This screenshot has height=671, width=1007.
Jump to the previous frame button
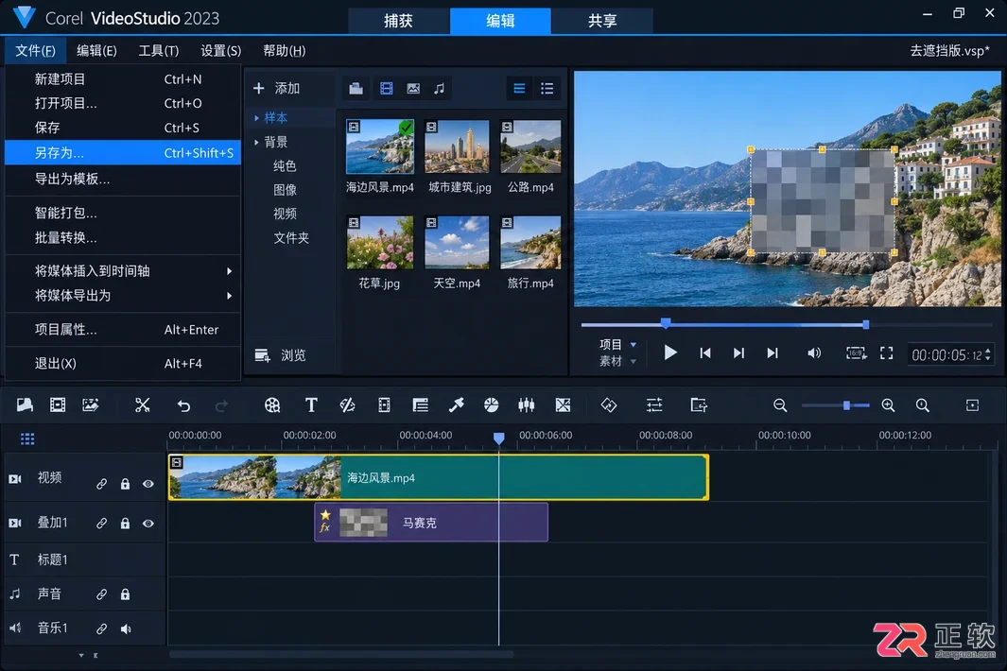tap(705, 353)
